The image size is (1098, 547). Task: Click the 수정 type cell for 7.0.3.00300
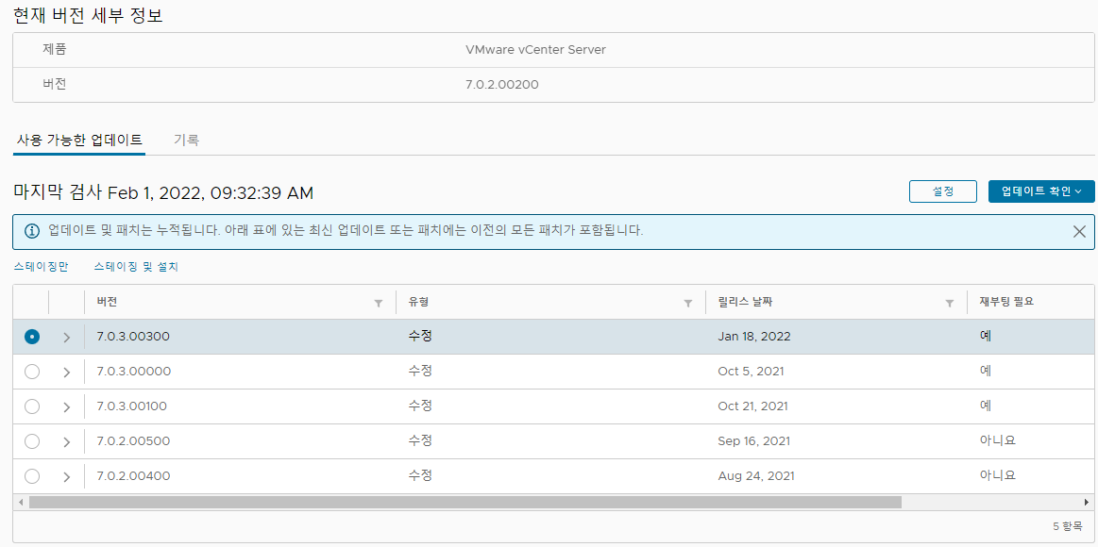(x=419, y=336)
